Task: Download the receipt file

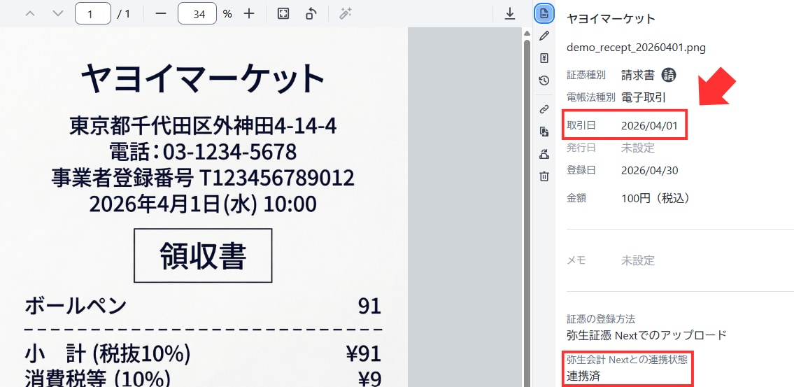Action: [510, 14]
